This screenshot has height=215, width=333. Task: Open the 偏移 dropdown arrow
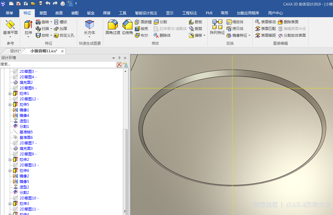point(204,35)
